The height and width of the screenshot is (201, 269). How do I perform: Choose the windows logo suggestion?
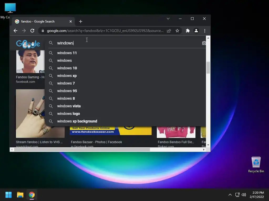(126, 114)
